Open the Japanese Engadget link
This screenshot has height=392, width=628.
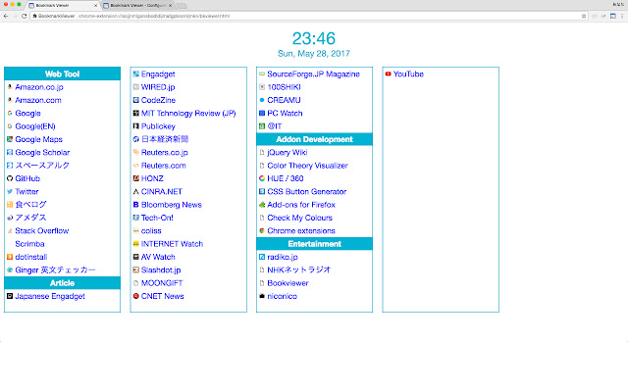point(50,296)
